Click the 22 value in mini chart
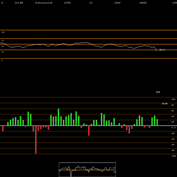The height and width of the screenshot is (177, 177). (114, 168)
